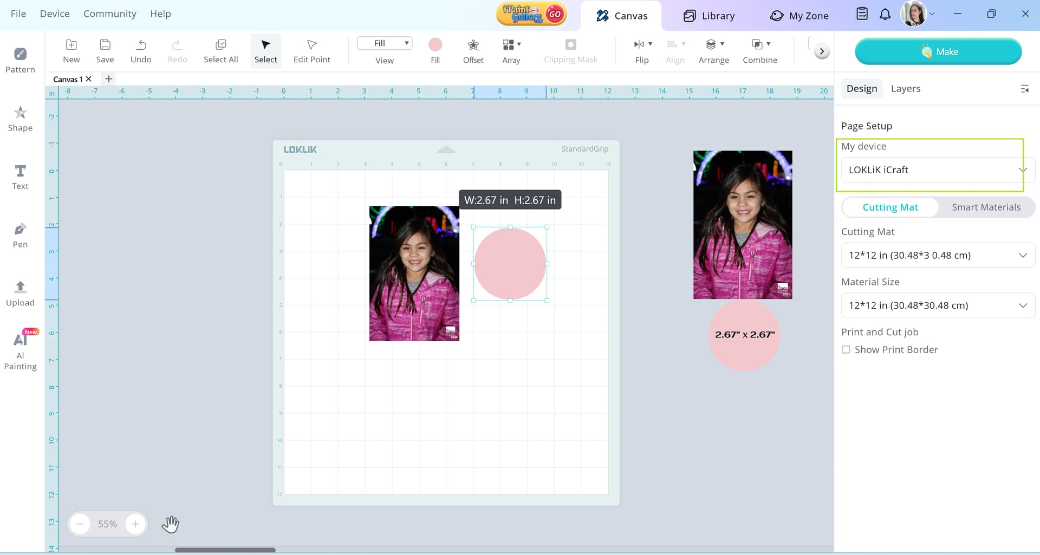Select the Shape tool

click(x=20, y=119)
